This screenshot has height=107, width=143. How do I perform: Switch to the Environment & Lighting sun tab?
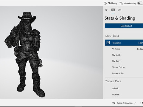coord(106,10)
